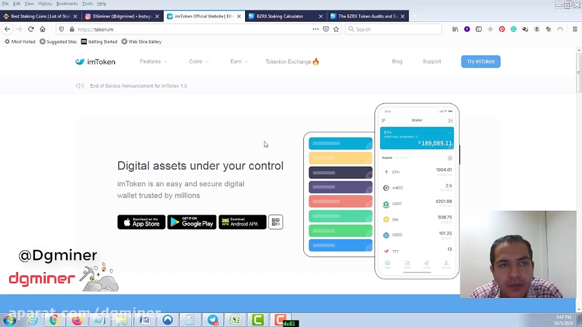The height and width of the screenshot is (327, 582).
Task: Click the page vertical scrollbar
Action: pyautogui.click(x=579, y=72)
